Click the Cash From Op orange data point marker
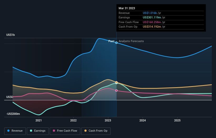 click(x=116, y=82)
